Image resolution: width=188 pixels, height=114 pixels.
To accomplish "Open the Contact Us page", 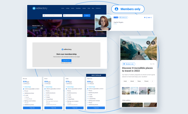I will [x=98, y=8].
